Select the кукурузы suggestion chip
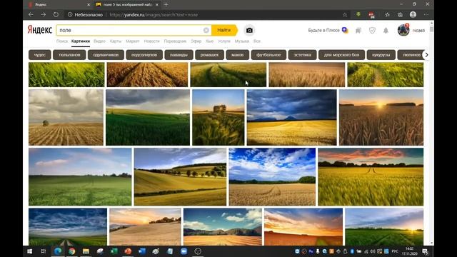 pos(381,55)
